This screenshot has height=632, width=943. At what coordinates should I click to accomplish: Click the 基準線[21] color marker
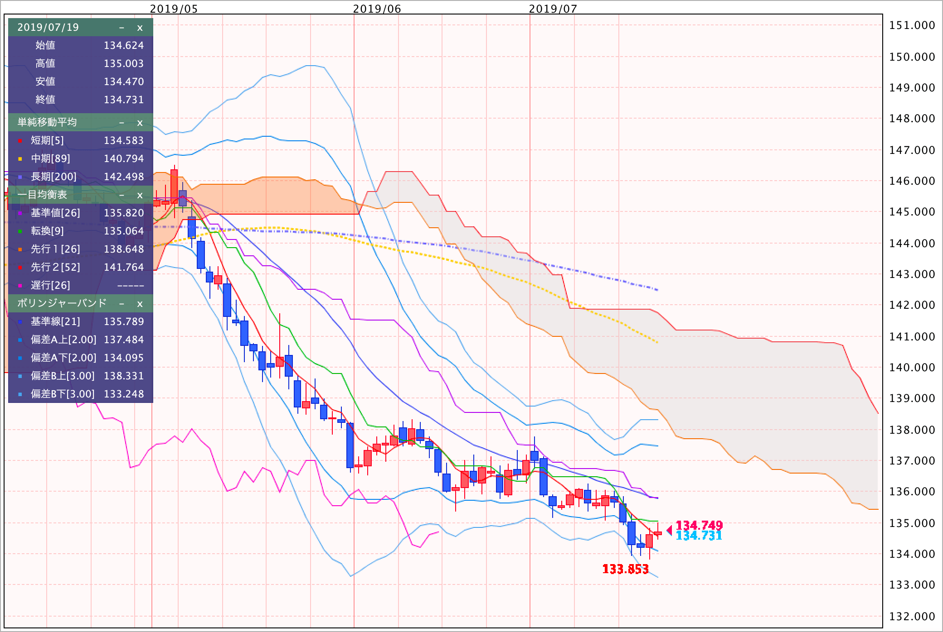[20, 322]
